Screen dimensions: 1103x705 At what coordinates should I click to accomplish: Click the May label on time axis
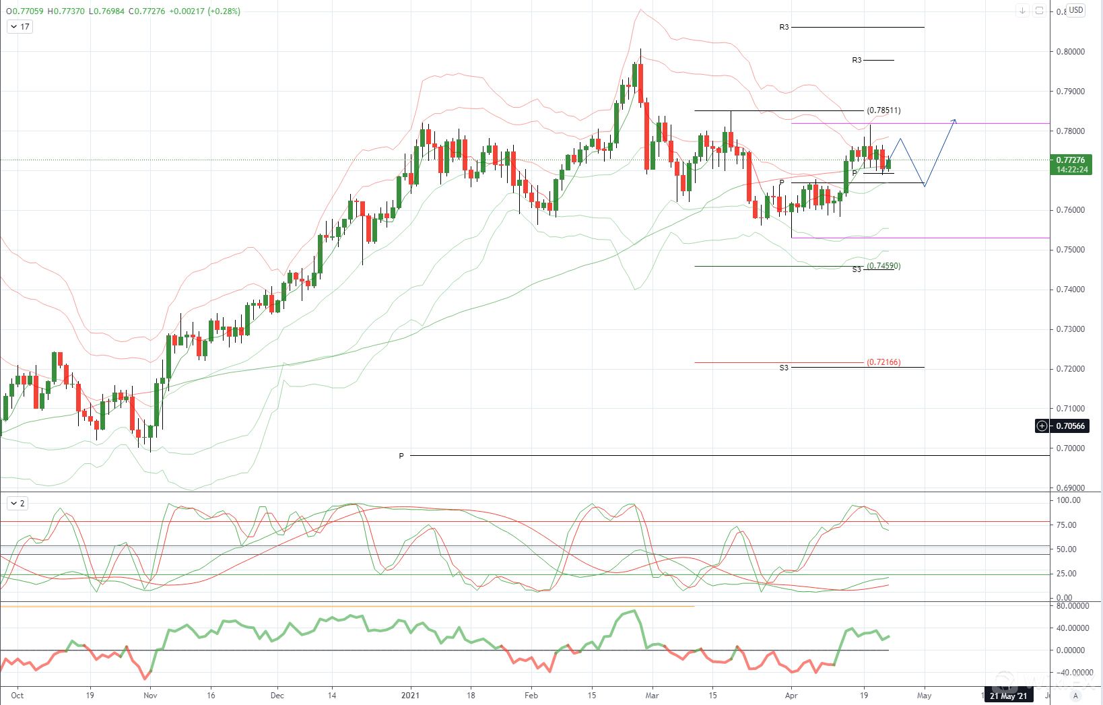[x=924, y=696]
